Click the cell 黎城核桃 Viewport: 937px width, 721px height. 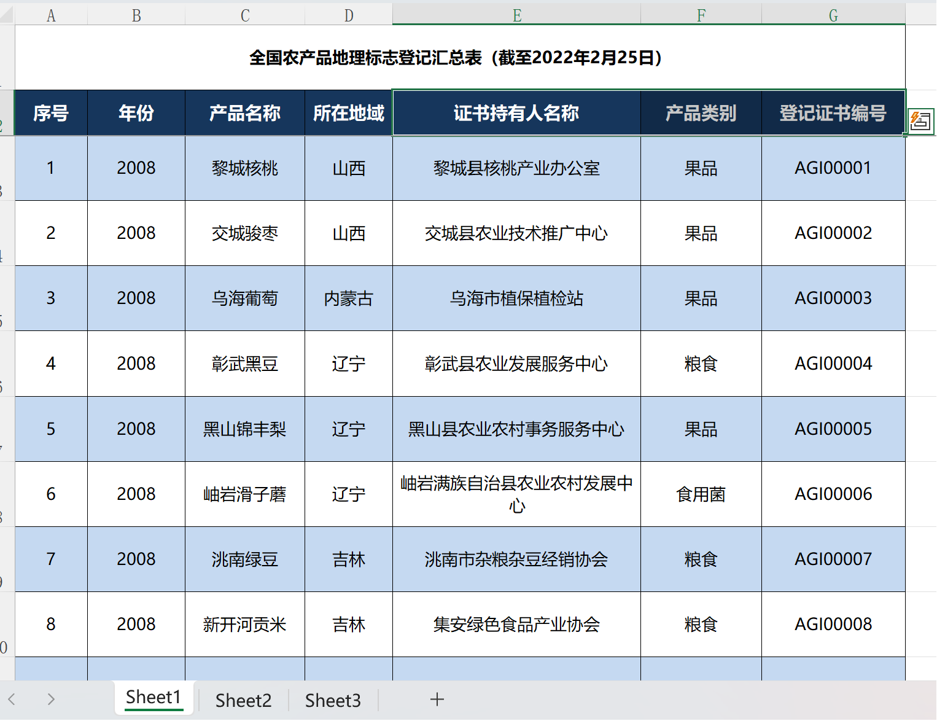tap(245, 168)
